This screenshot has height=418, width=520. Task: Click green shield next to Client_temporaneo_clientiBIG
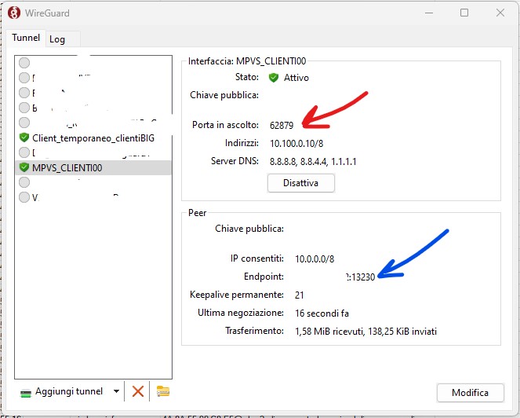point(24,137)
